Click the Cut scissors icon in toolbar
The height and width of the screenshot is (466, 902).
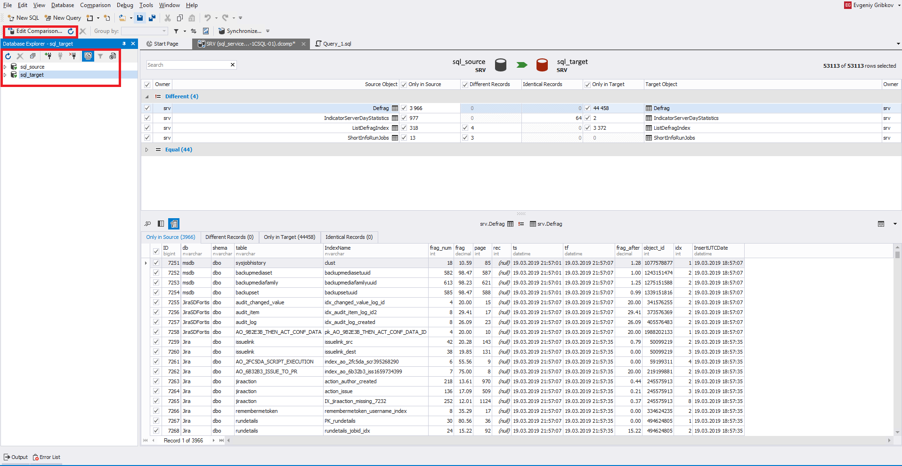coord(167,18)
